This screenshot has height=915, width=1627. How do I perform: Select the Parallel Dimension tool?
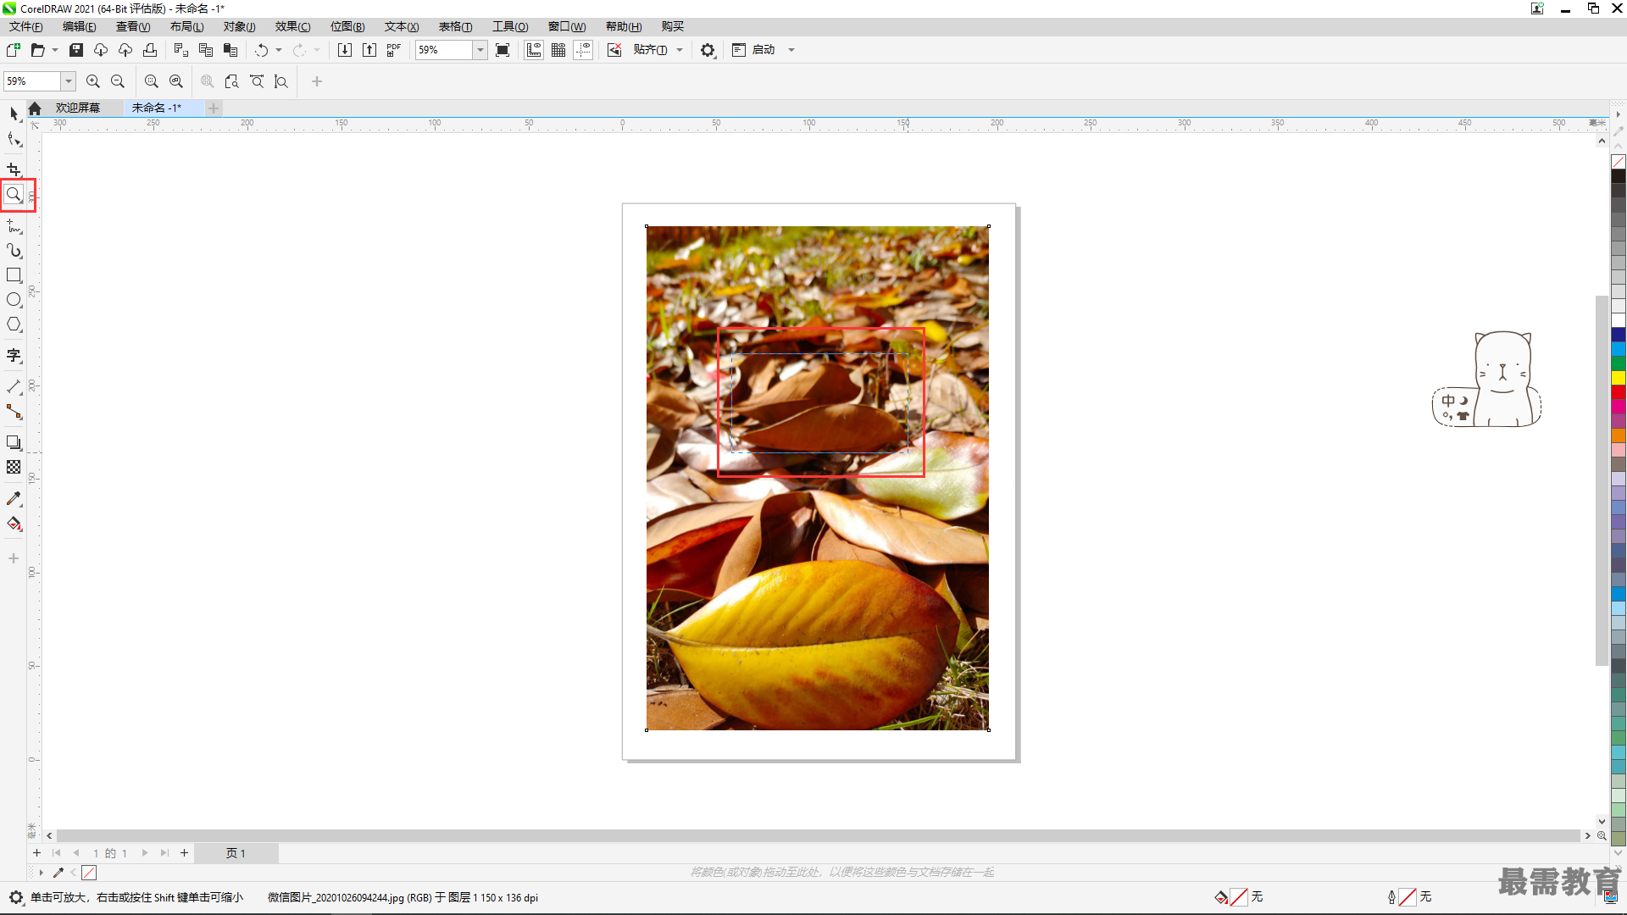click(14, 387)
